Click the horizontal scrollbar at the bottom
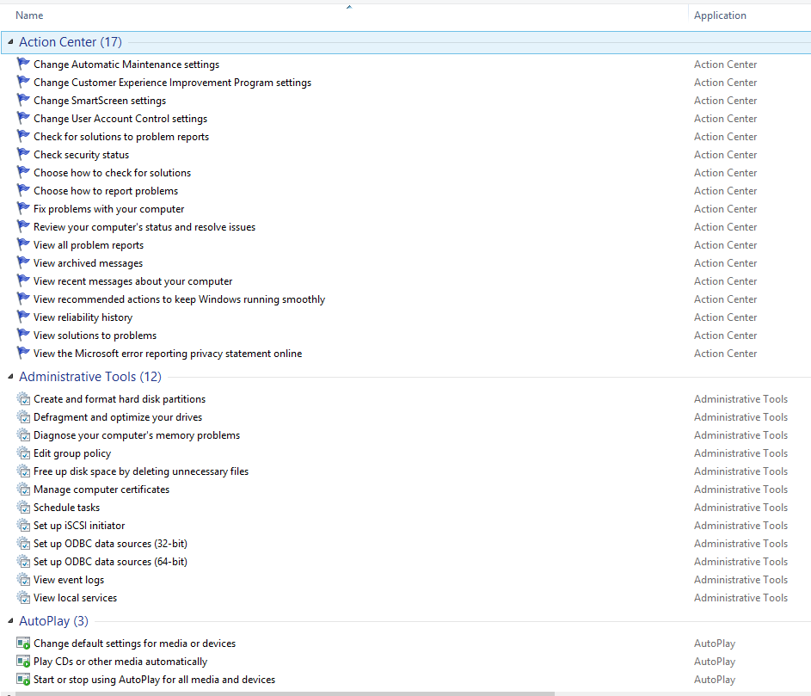The image size is (811, 696). coord(285,693)
